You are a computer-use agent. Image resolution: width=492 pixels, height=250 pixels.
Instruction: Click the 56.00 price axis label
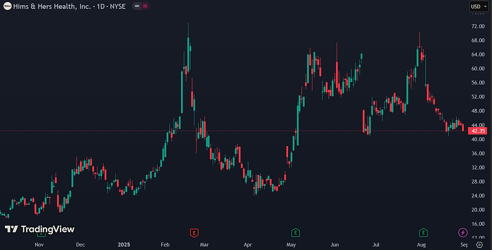[478, 83]
